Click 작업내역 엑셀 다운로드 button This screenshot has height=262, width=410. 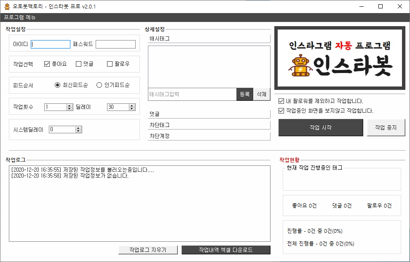tap(226, 250)
